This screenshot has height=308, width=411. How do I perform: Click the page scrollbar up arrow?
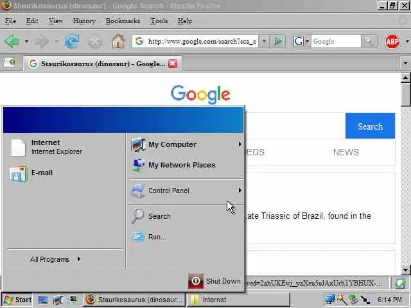pyautogui.click(x=405, y=78)
